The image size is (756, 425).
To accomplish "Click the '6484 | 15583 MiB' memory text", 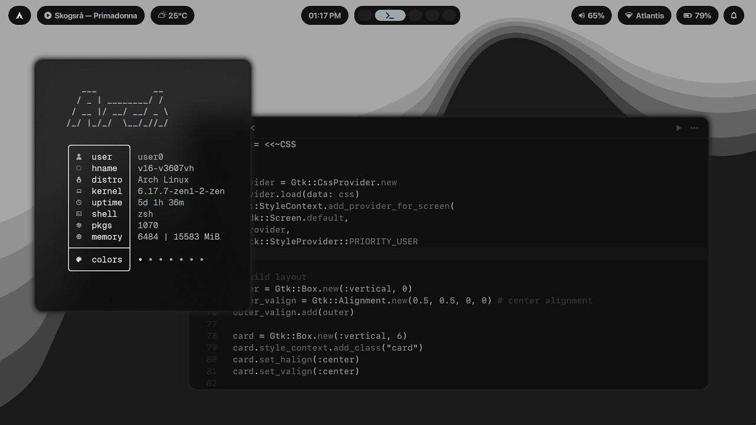I will (179, 237).
